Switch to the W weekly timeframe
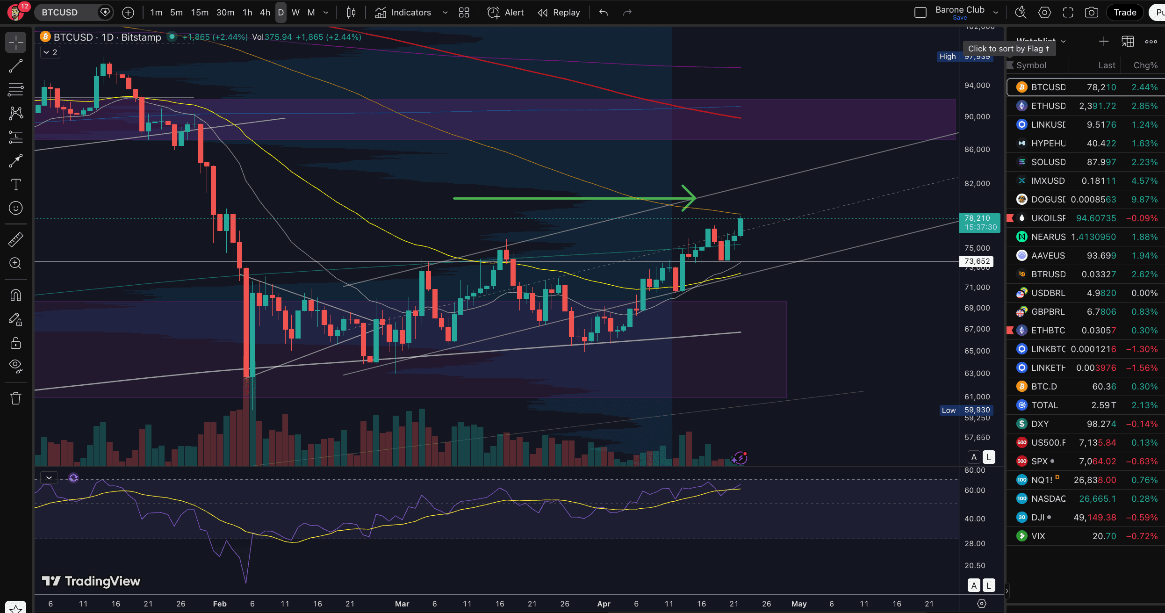Image resolution: width=1165 pixels, height=613 pixels. pos(295,13)
